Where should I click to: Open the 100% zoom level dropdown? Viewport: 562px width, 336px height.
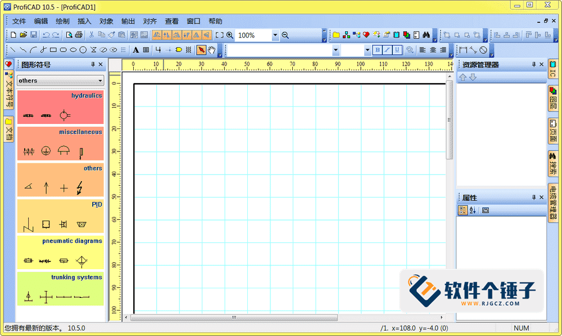275,35
